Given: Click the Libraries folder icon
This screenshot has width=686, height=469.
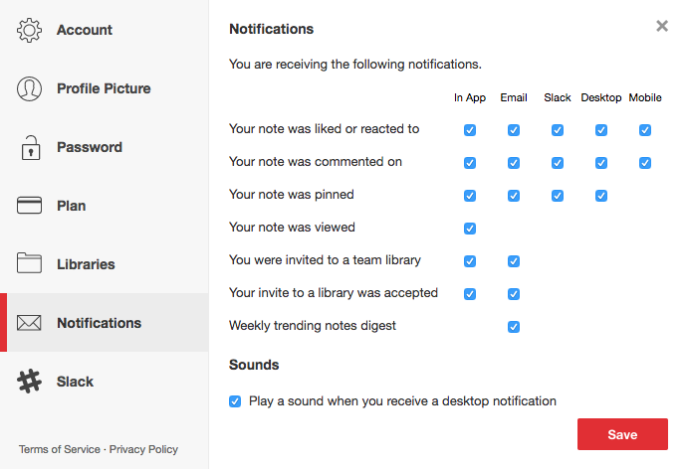Looking at the screenshot, I should pos(30,264).
